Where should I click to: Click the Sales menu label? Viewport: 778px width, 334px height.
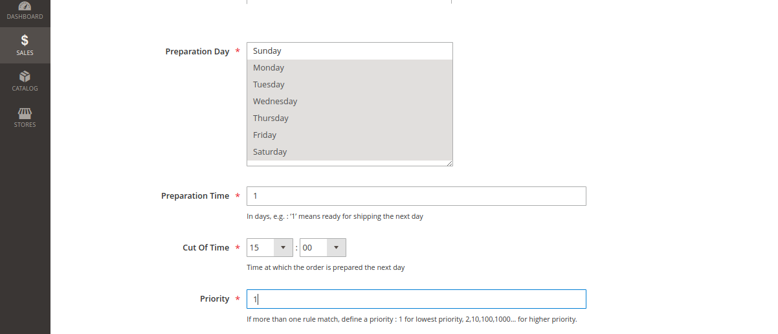pyautogui.click(x=25, y=53)
